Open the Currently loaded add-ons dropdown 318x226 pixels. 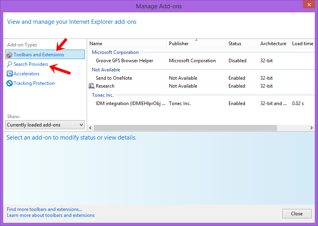pyautogui.click(x=45, y=125)
